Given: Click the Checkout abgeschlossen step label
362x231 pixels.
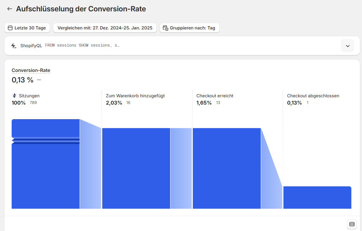Looking at the screenshot, I should [x=313, y=96].
